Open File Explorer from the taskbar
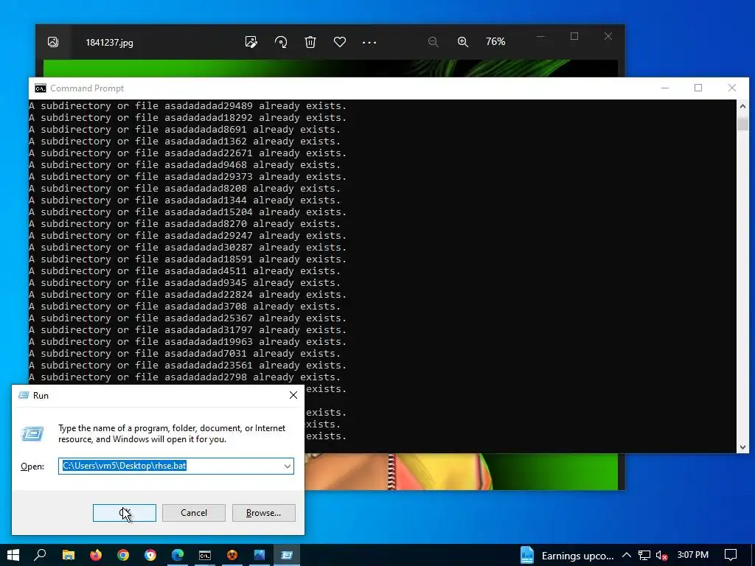Image resolution: width=755 pixels, height=566 pixels. click(x=69, y=555)
